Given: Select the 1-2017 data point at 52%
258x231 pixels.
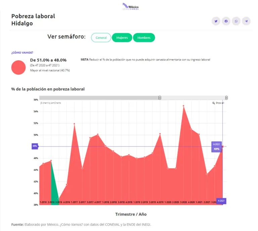Looking at the screenshot, I should [74, 124].
